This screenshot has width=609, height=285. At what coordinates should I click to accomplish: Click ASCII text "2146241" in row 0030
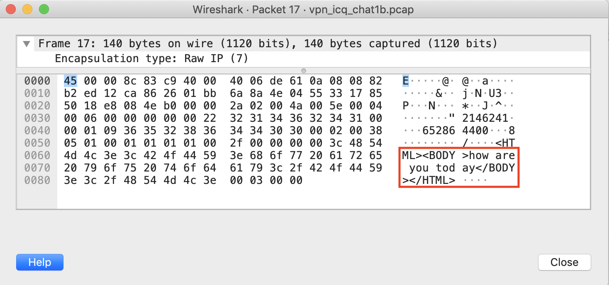click(485, 118)
